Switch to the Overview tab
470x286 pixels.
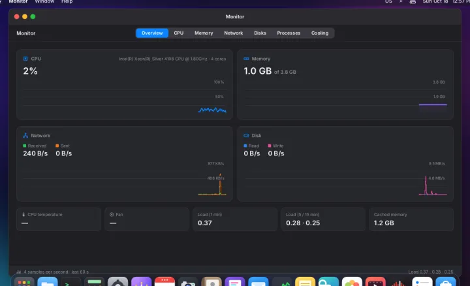(152, 33)
